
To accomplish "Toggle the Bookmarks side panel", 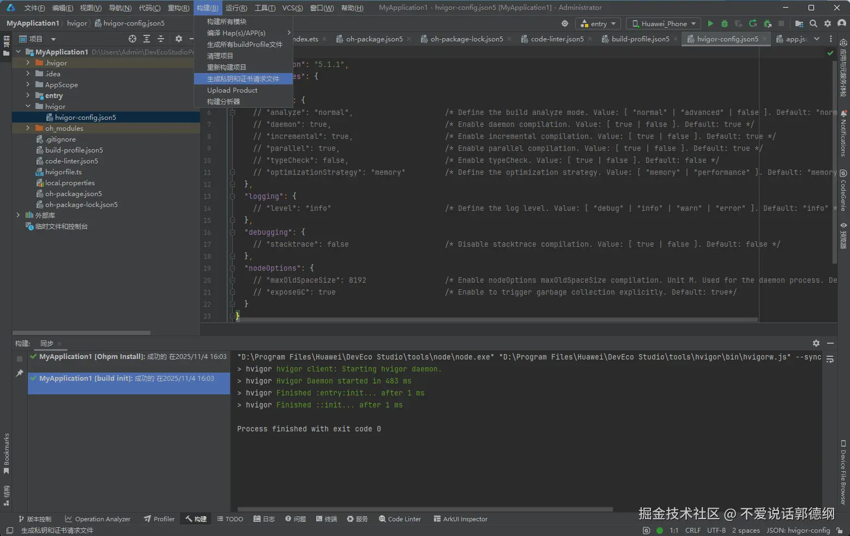I will pos(7,452).
